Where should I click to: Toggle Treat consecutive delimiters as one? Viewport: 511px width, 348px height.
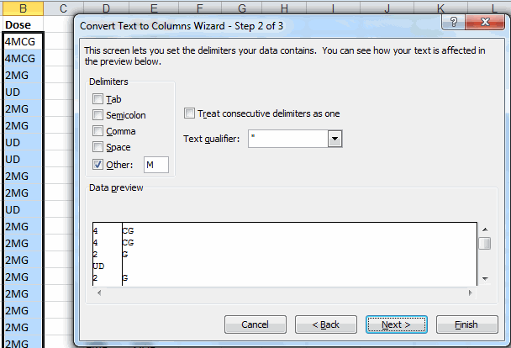click(x=190, y=113)
